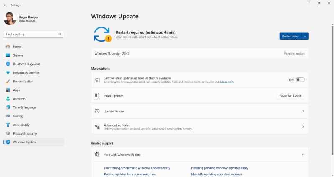This screenshot has width=334, height=177.
Task: Open the dropdown arrow beside Restart now
Action: point(305,36)
